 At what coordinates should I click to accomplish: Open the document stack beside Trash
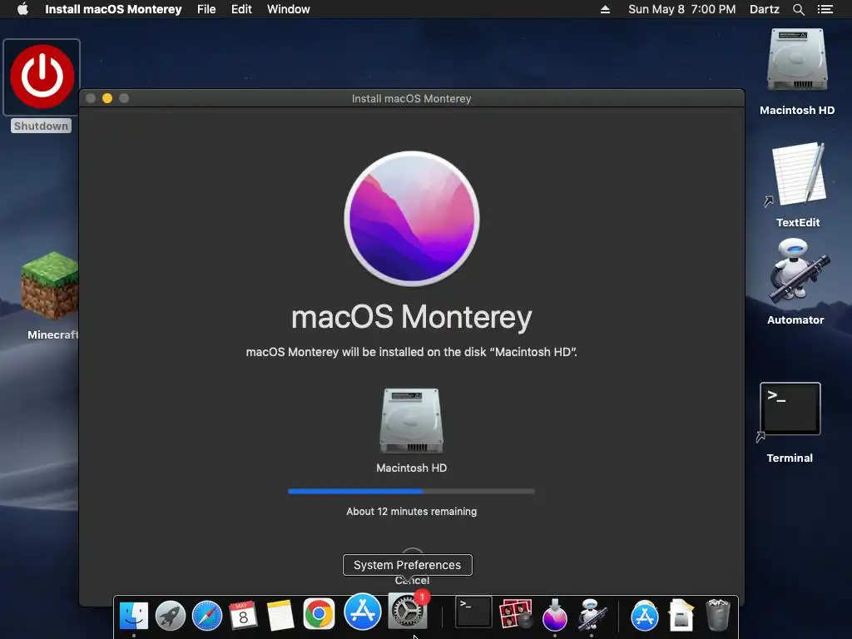point(681,615)
